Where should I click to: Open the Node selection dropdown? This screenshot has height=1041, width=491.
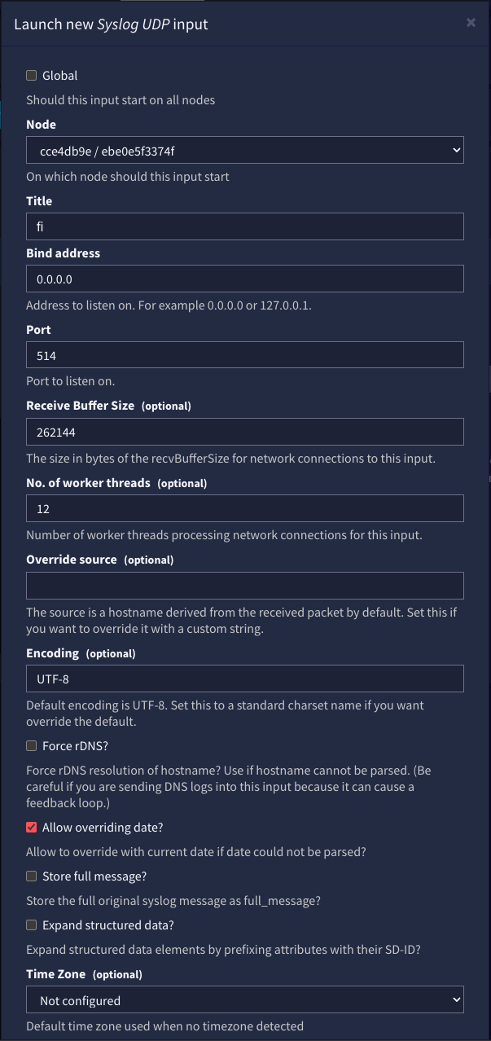tap(244, 150)
